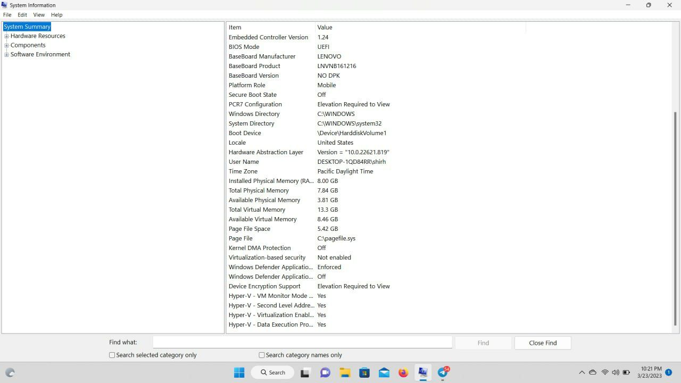Select the Hardware Resources tree item

[38, 36]
